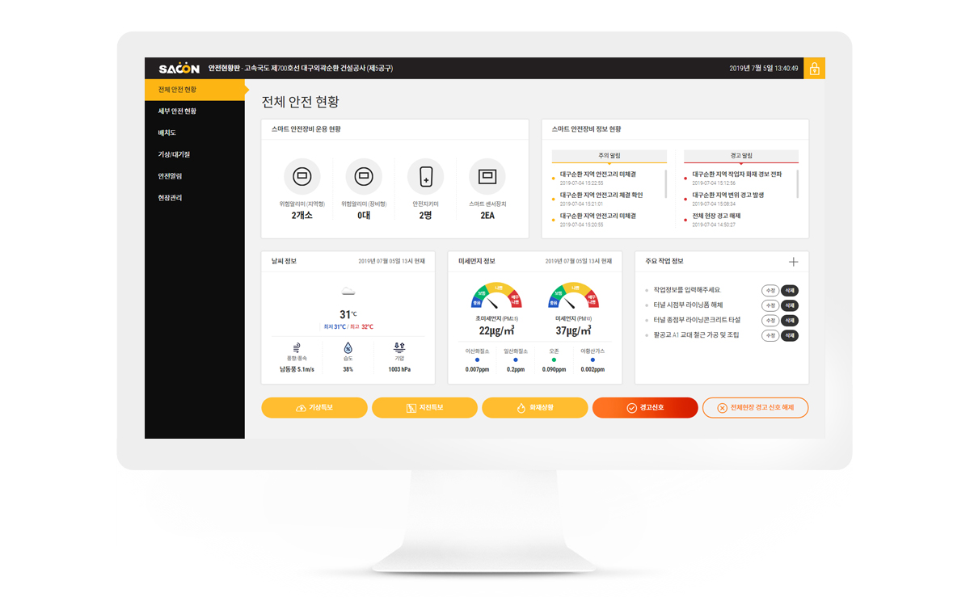Screen dimensions: 970x614
Task: Click the 2개소 count value
Action: (x=302, y=216)
